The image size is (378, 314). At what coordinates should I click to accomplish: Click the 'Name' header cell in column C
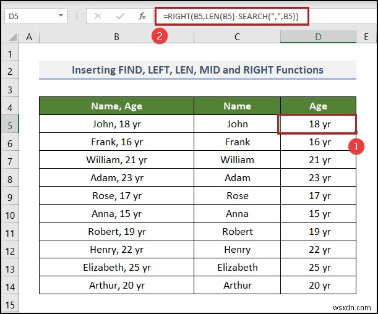click(x=237, y=106)
